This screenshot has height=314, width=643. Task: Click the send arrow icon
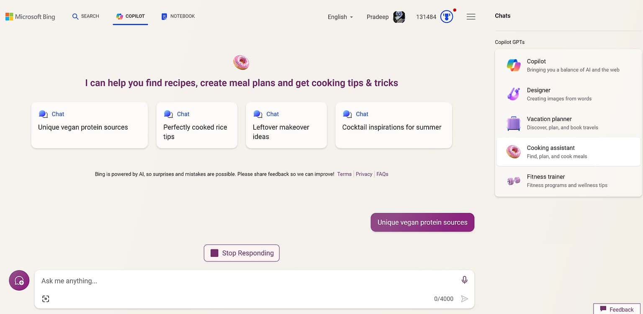point(464,299)
